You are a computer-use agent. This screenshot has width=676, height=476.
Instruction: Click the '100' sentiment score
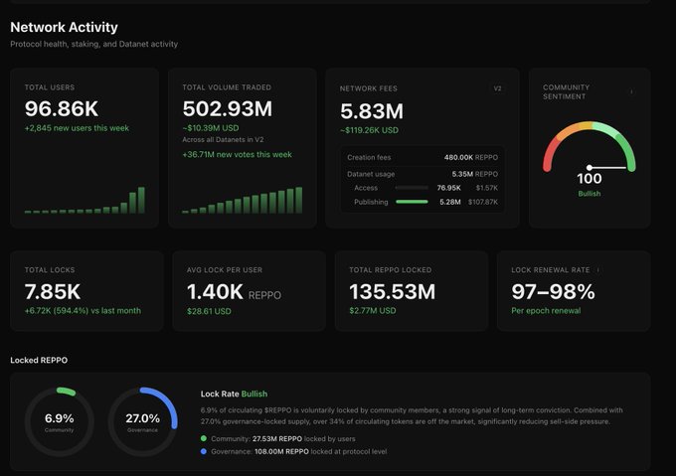pos(590,178)
